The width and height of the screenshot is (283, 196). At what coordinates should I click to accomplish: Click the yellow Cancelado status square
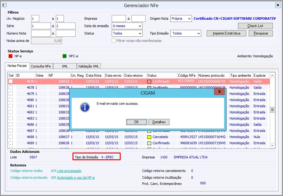coord(149,137)
